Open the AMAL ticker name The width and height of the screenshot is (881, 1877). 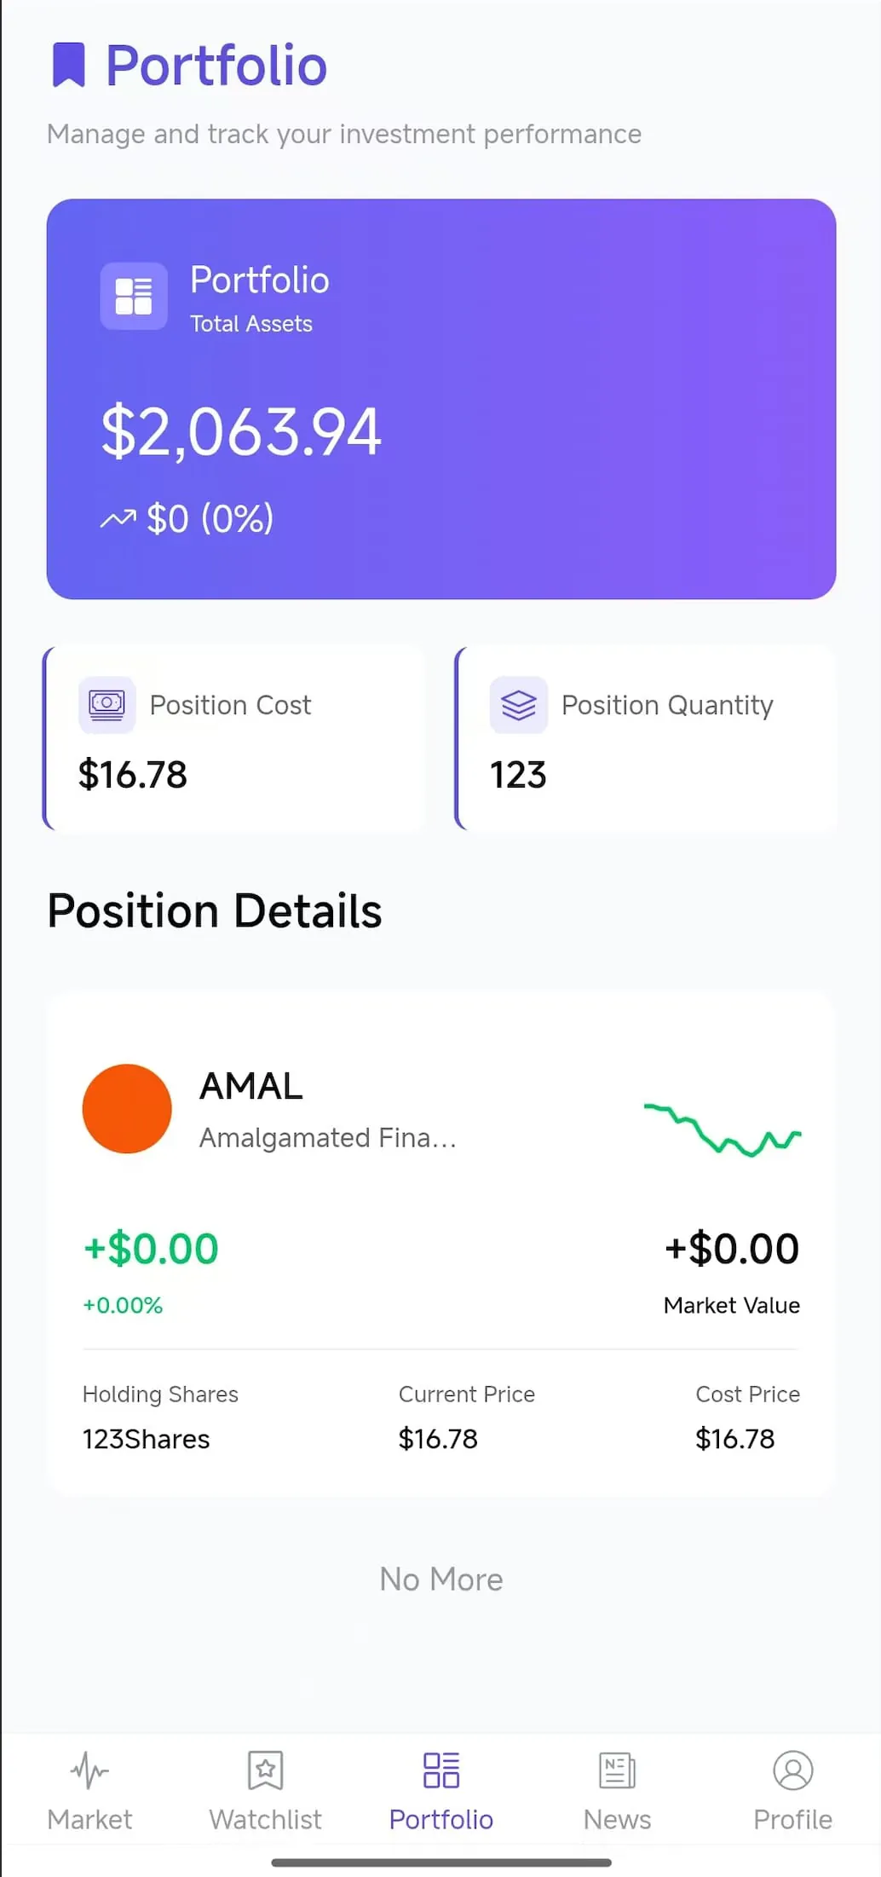251,1086
